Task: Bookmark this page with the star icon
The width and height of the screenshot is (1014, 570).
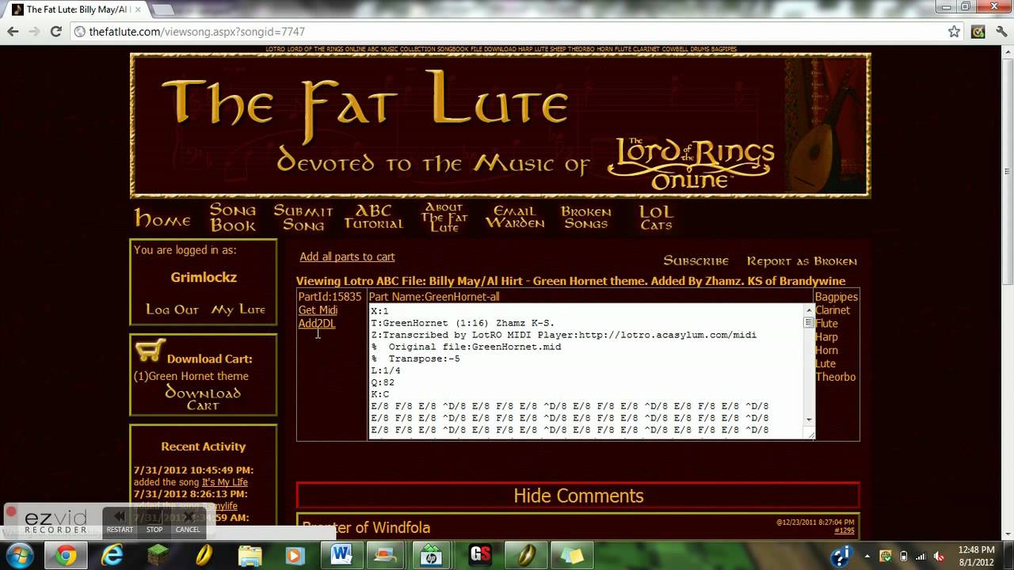Action: (955, 32)
